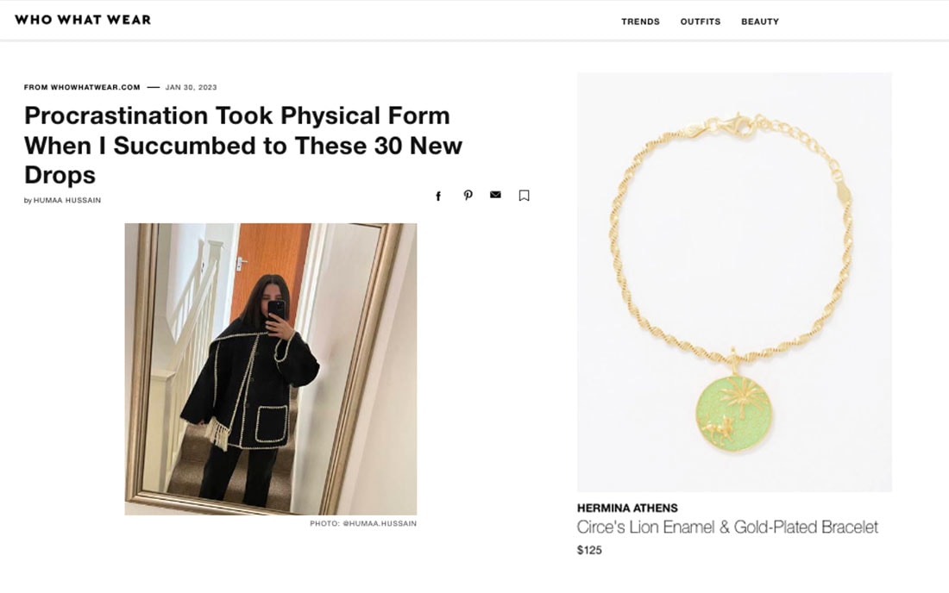
Task: Open the Who What Wear logo
Action: coord(83,20)
